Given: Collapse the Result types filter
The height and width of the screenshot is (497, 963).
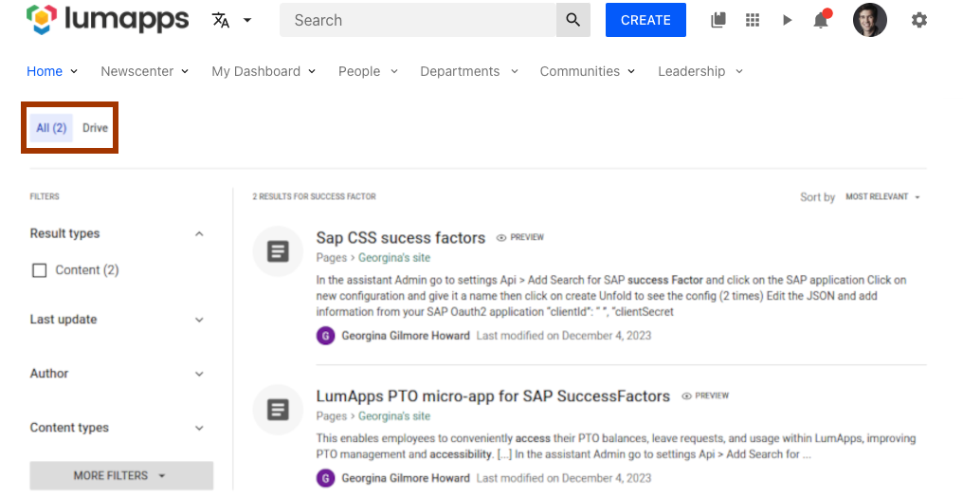Looking at the screenshot, I should tap(199, 234).
